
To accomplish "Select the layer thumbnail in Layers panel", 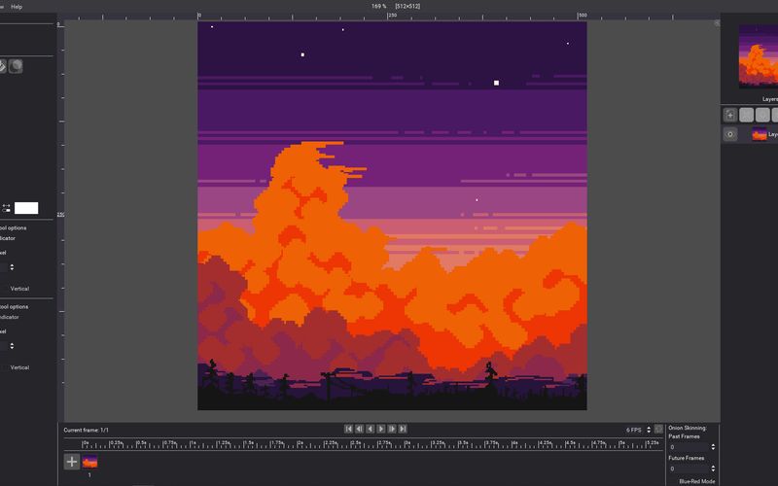I will pyautogui.click(x=760, y=134).
